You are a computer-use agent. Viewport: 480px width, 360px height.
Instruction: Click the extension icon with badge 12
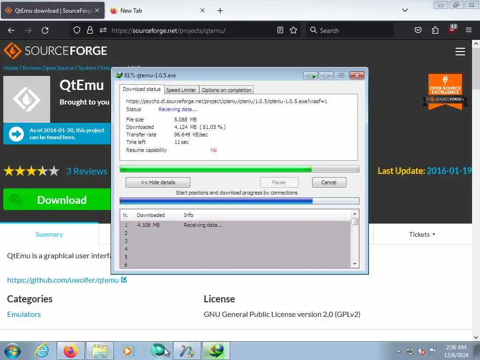click(x=452, y=30)
